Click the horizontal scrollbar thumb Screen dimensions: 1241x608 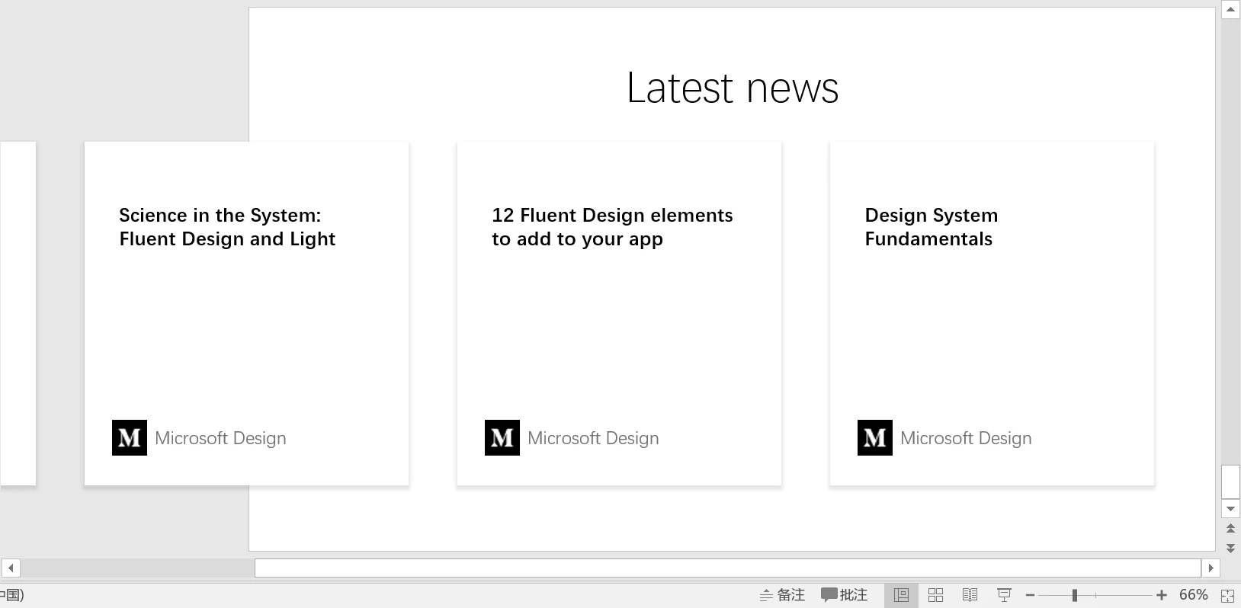[x=728, y=568]
